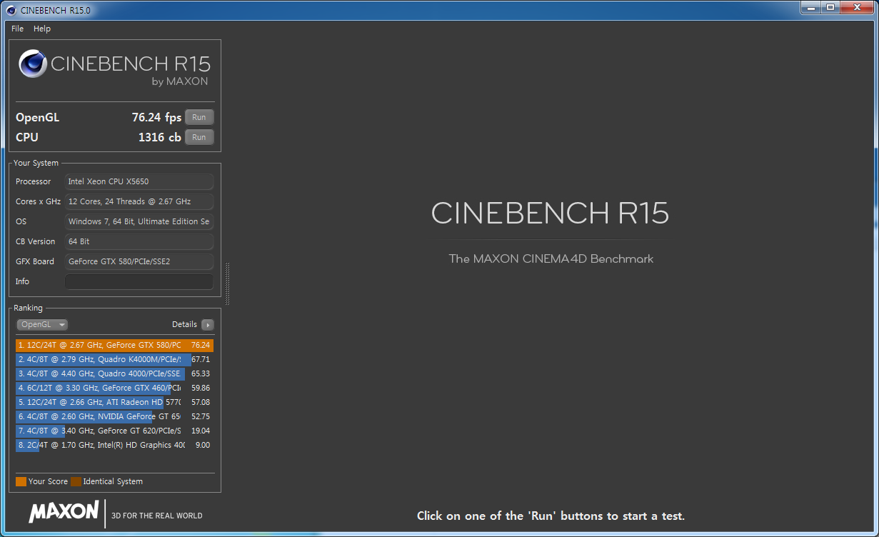Select ranking entry Quadro K4000M 67.71
This screenshot has height=537, width=879.
tap(114, 359)
